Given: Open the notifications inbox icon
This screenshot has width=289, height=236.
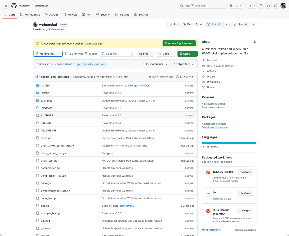Looking at the screenshot, I should coord(276,6).
